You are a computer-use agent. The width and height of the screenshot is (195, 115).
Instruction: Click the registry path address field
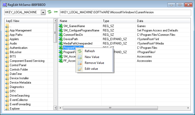point(125,13)
